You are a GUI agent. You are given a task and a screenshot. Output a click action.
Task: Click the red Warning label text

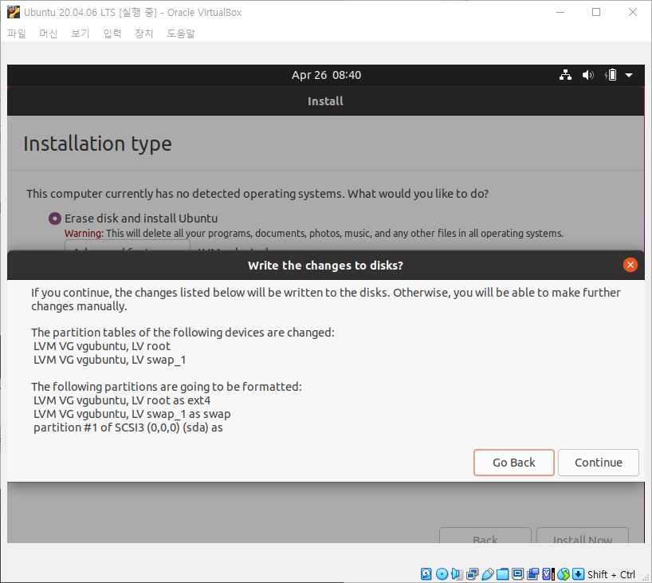click(84, 234)
